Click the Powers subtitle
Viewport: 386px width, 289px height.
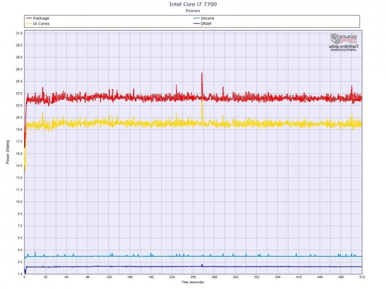click(x=193, y=10)
